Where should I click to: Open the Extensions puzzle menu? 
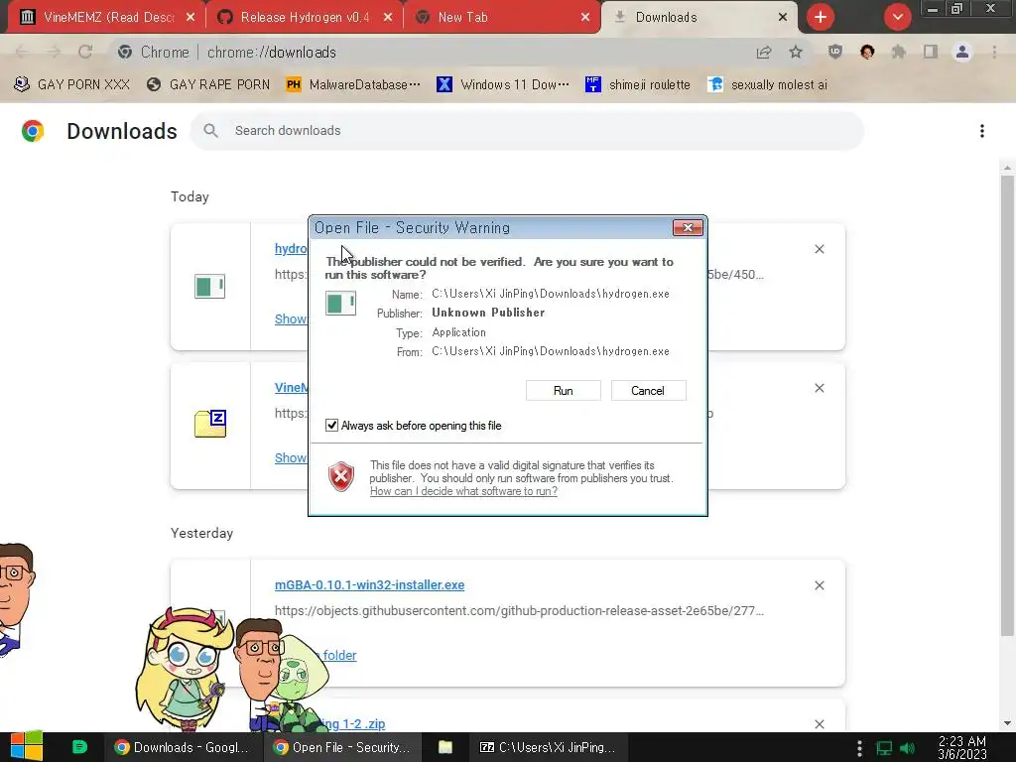click(899, 52)
